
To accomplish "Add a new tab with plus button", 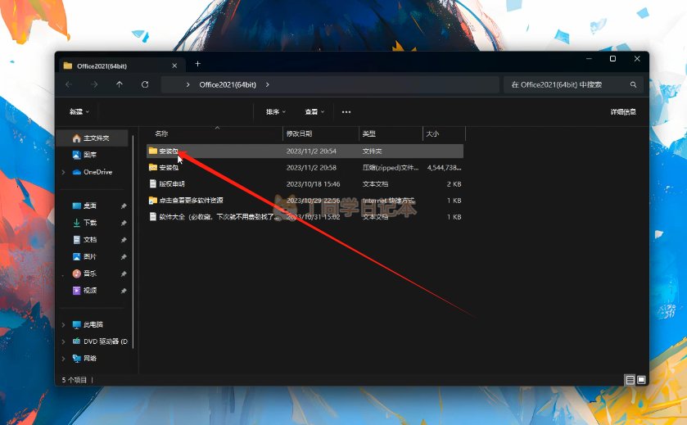I will 197,64.
